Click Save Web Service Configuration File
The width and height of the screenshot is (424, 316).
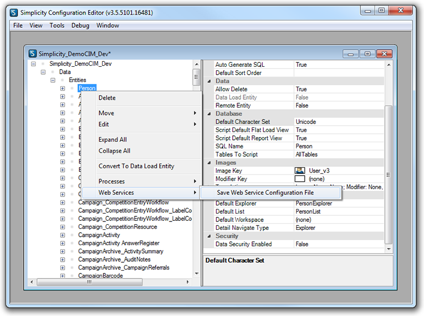pyautogui.click(x=270, y=193)
